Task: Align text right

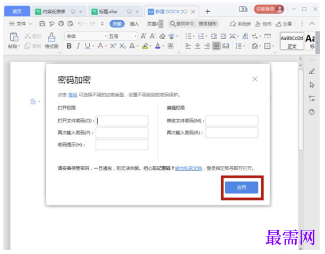Action: tap(207, 46)
